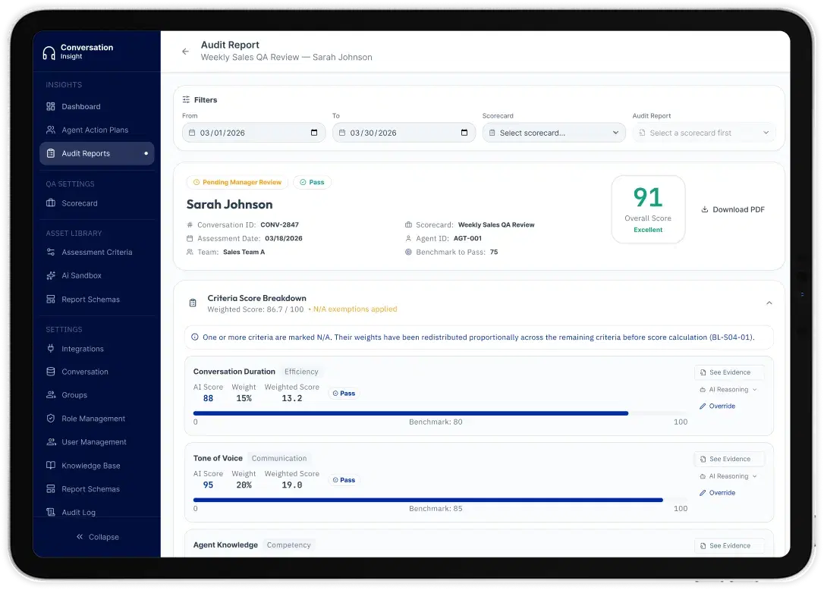The image size is (824, 590).
Task: Click the Filters sliders icon
Action: point(186,99)
